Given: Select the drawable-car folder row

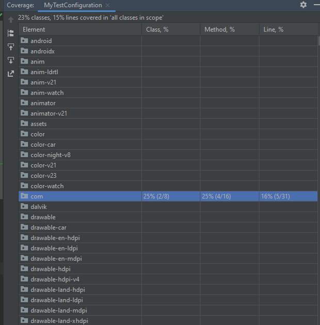Looking at the screenshot, I should (168, 227).
